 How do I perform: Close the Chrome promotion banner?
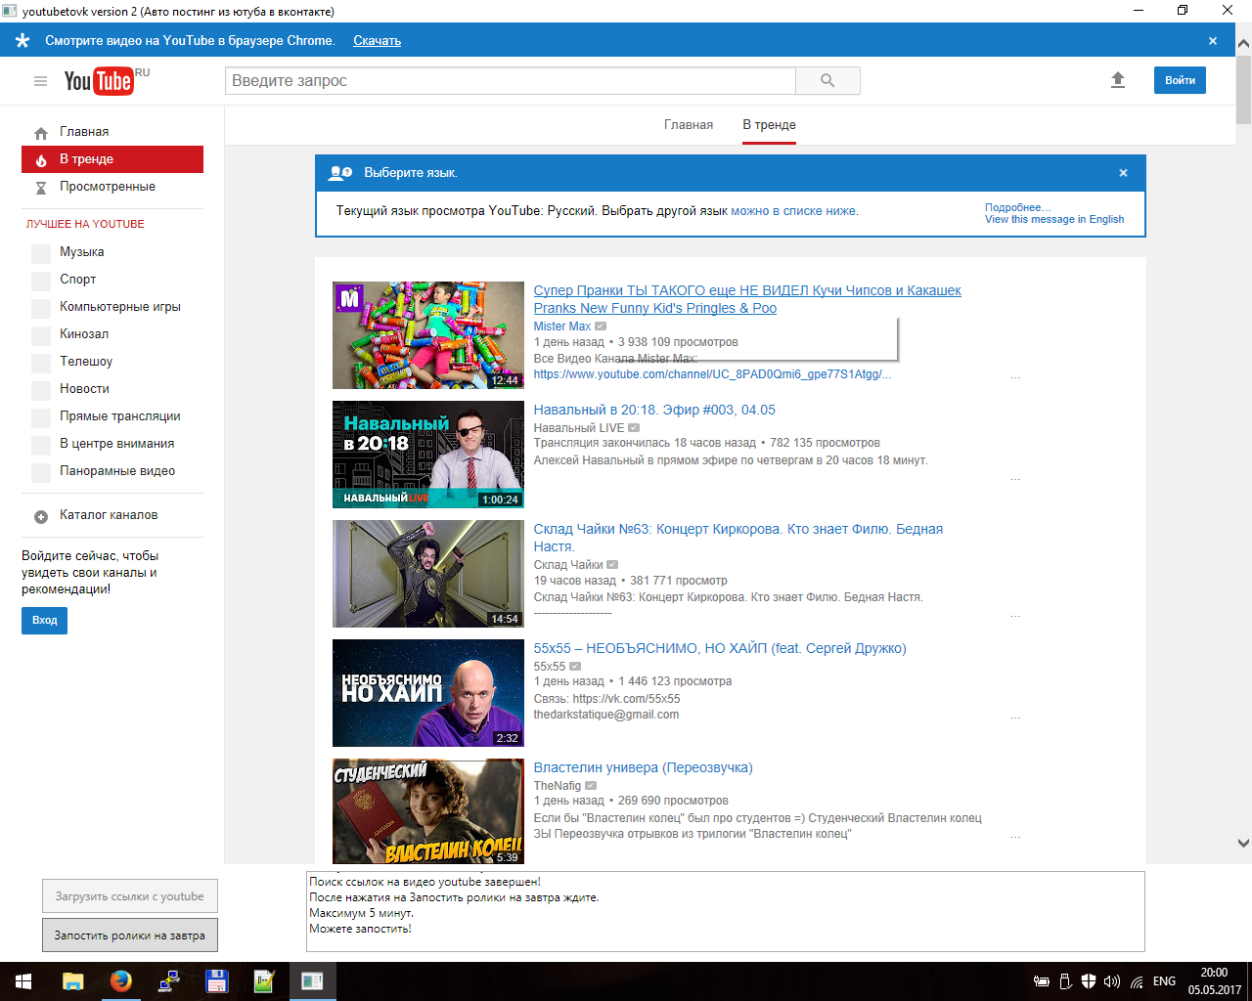pos(1213,41)
